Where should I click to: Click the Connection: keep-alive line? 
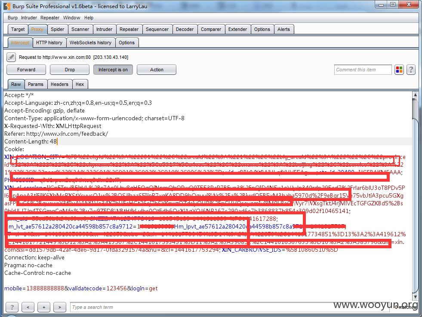coord(34,257)
